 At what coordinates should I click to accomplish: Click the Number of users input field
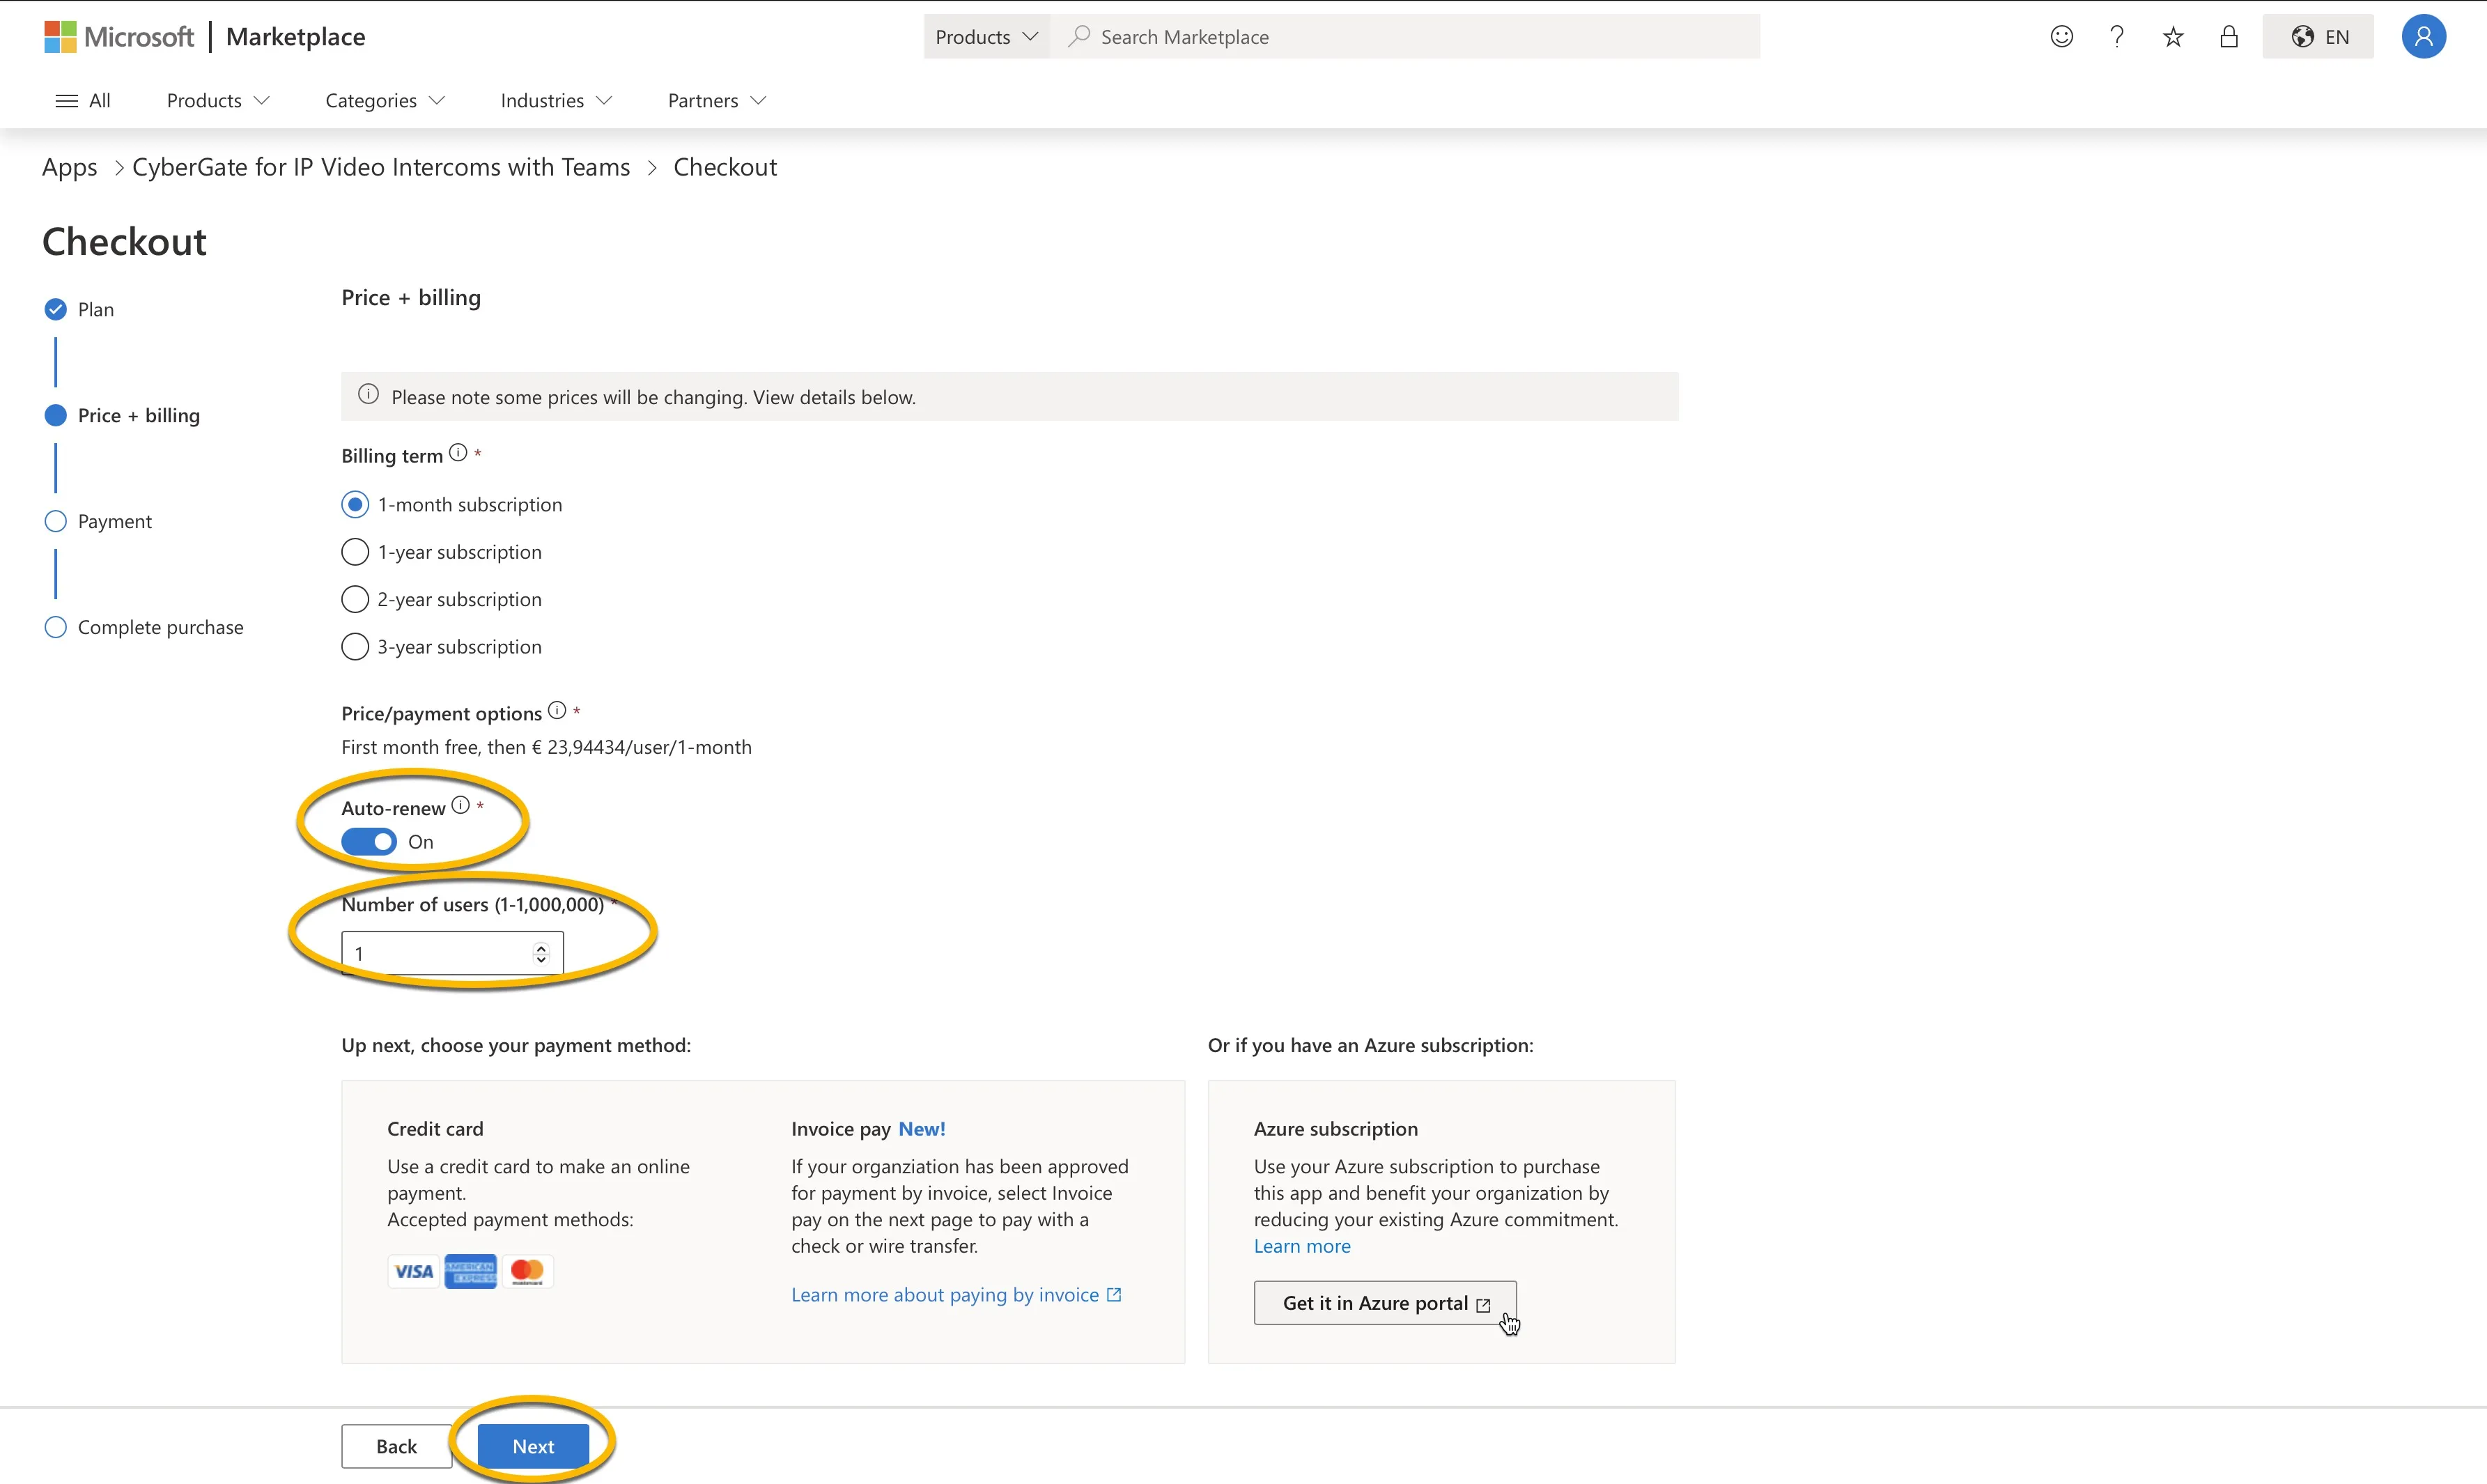pos(453,954)
